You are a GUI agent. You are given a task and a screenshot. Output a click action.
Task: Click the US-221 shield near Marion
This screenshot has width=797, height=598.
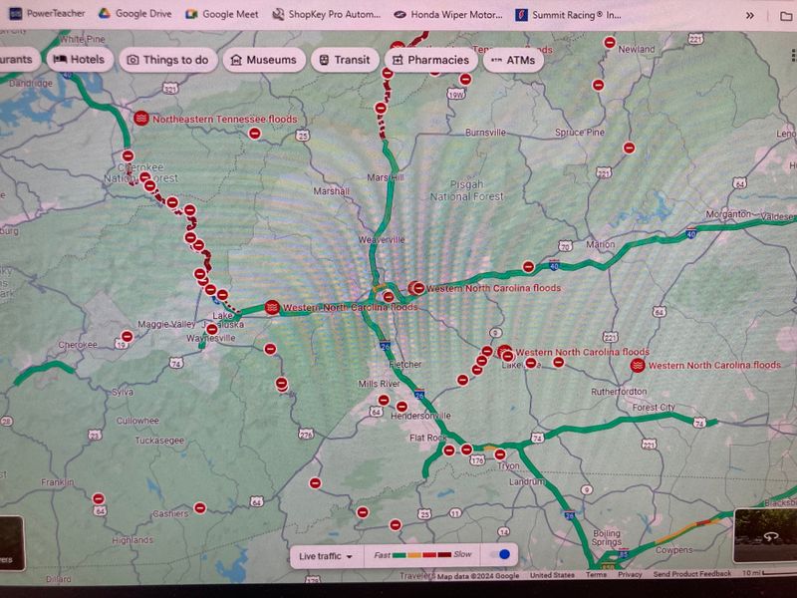604,172
